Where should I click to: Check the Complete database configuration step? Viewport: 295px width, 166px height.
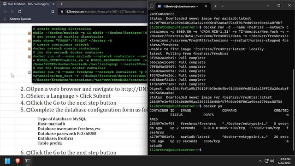tap(28, 110)
